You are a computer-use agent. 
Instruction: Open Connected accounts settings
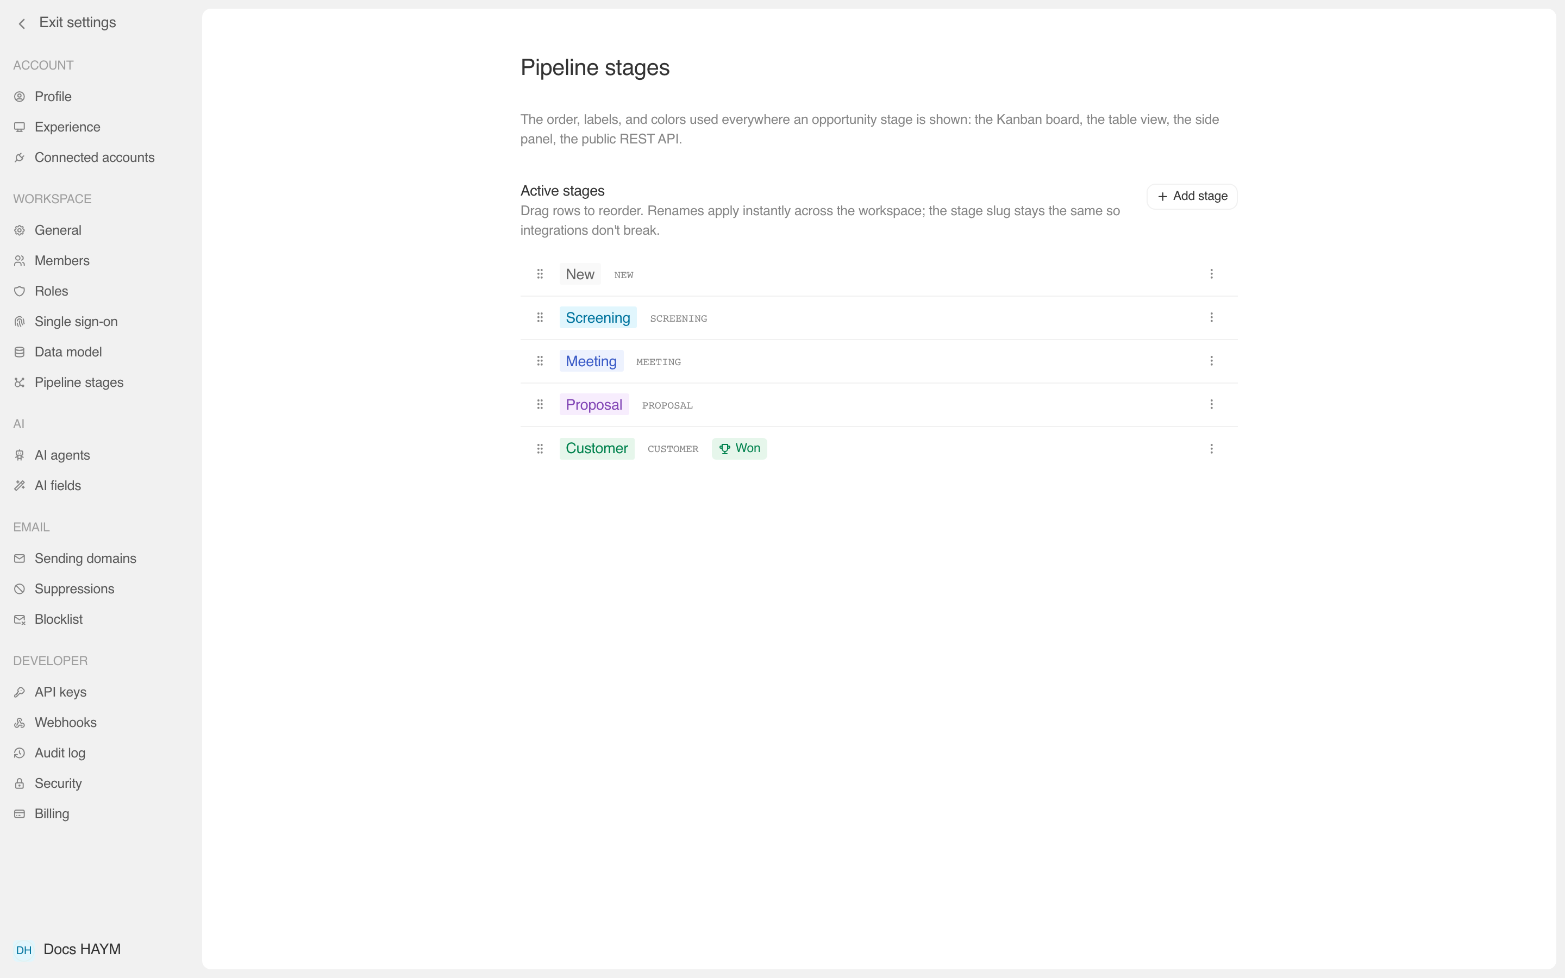[x=95, y=157]
